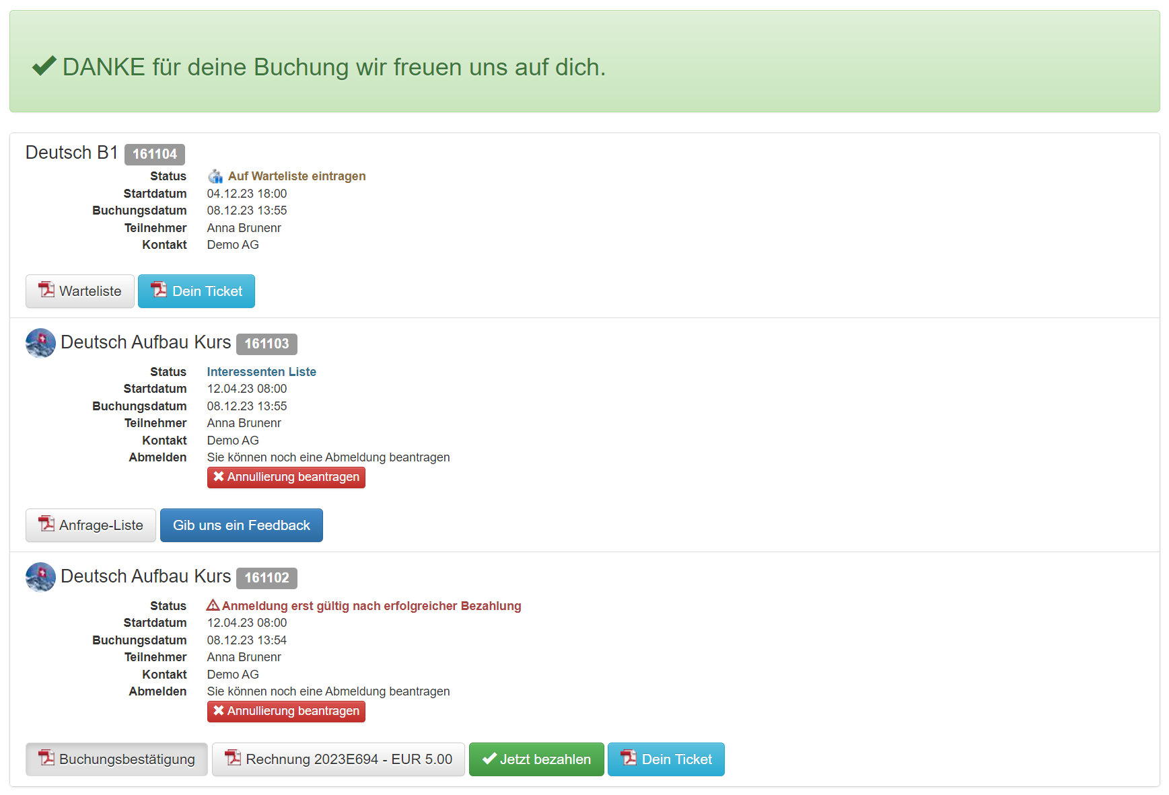Viewport: 1169px width, 795px height.
Task: Click the Auf Warteliste eintragen status link
Action: tap(296, 176)
